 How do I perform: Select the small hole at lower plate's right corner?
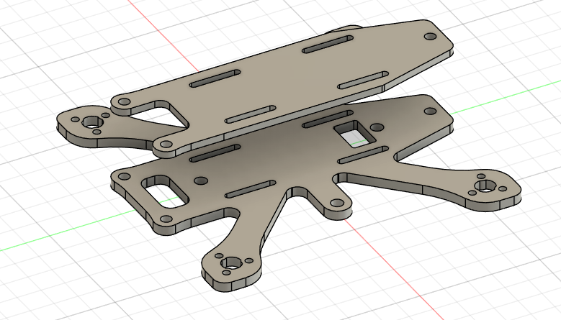[431, 111]
